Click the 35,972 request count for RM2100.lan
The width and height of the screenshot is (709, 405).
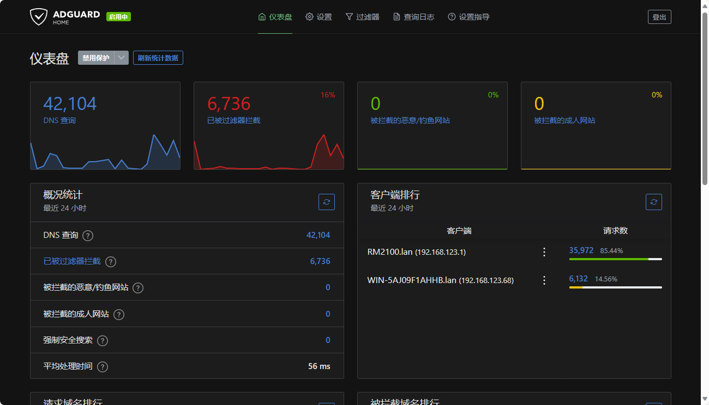pyautogui.click(x=581, y=250)
